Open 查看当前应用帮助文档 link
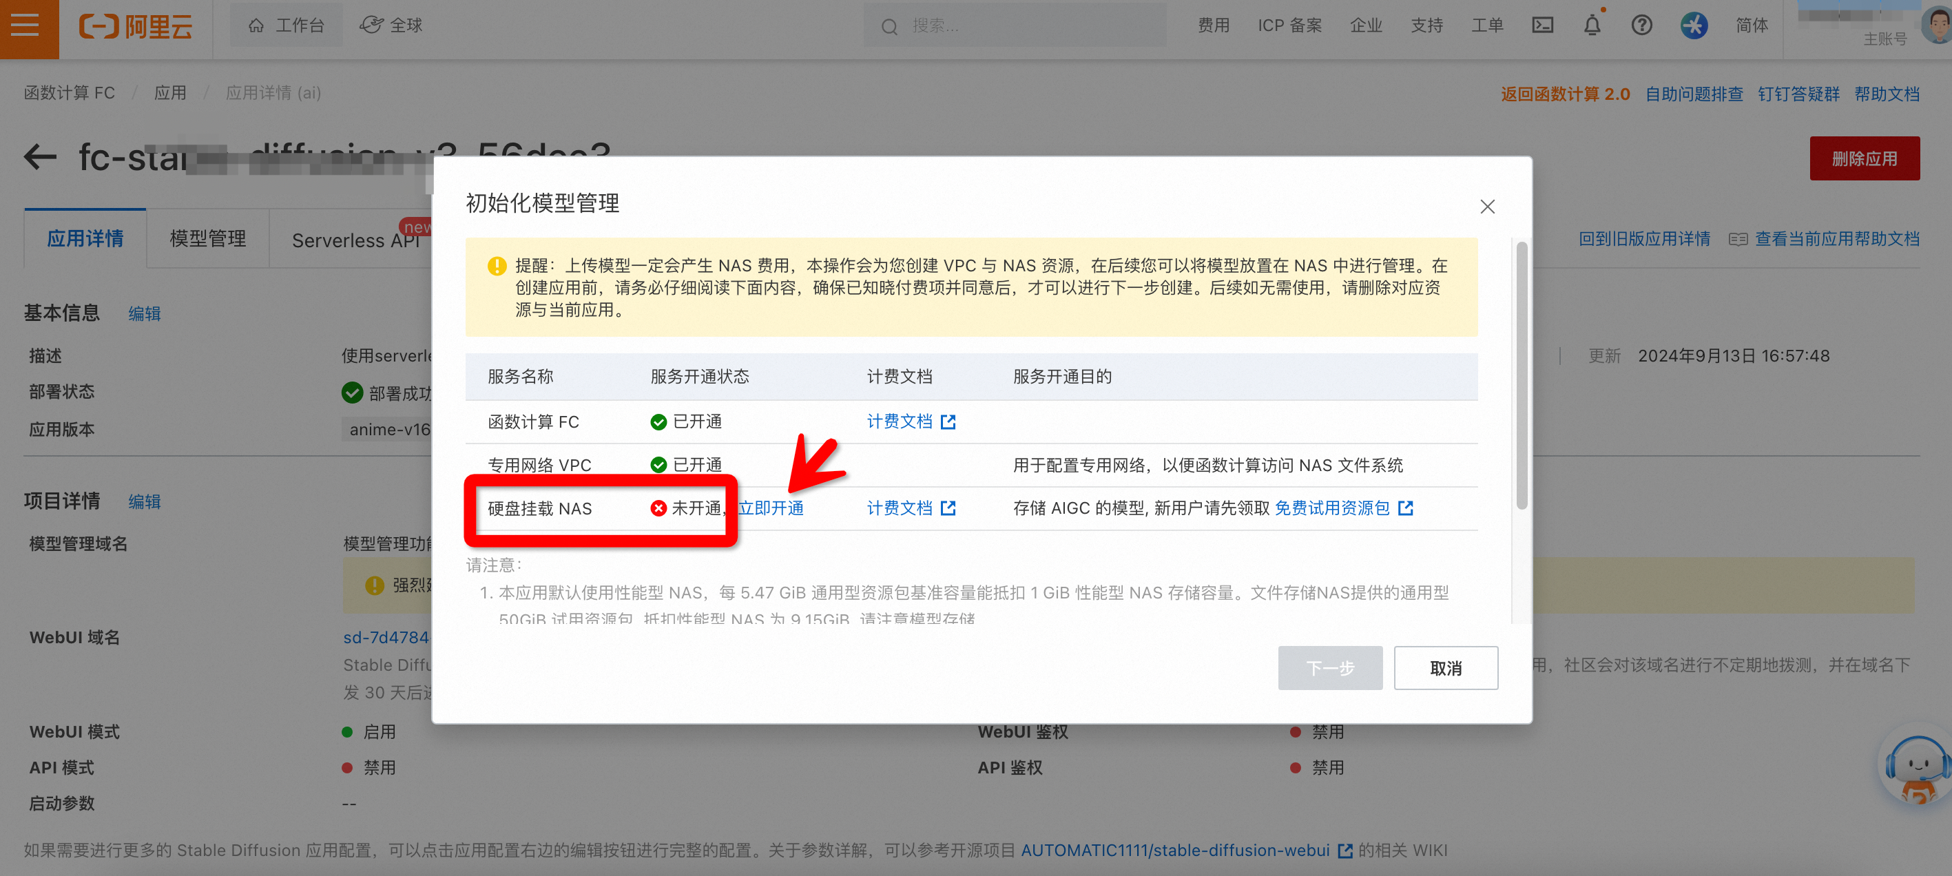This screenshot has height=876, width=1952. [1837, 239]
